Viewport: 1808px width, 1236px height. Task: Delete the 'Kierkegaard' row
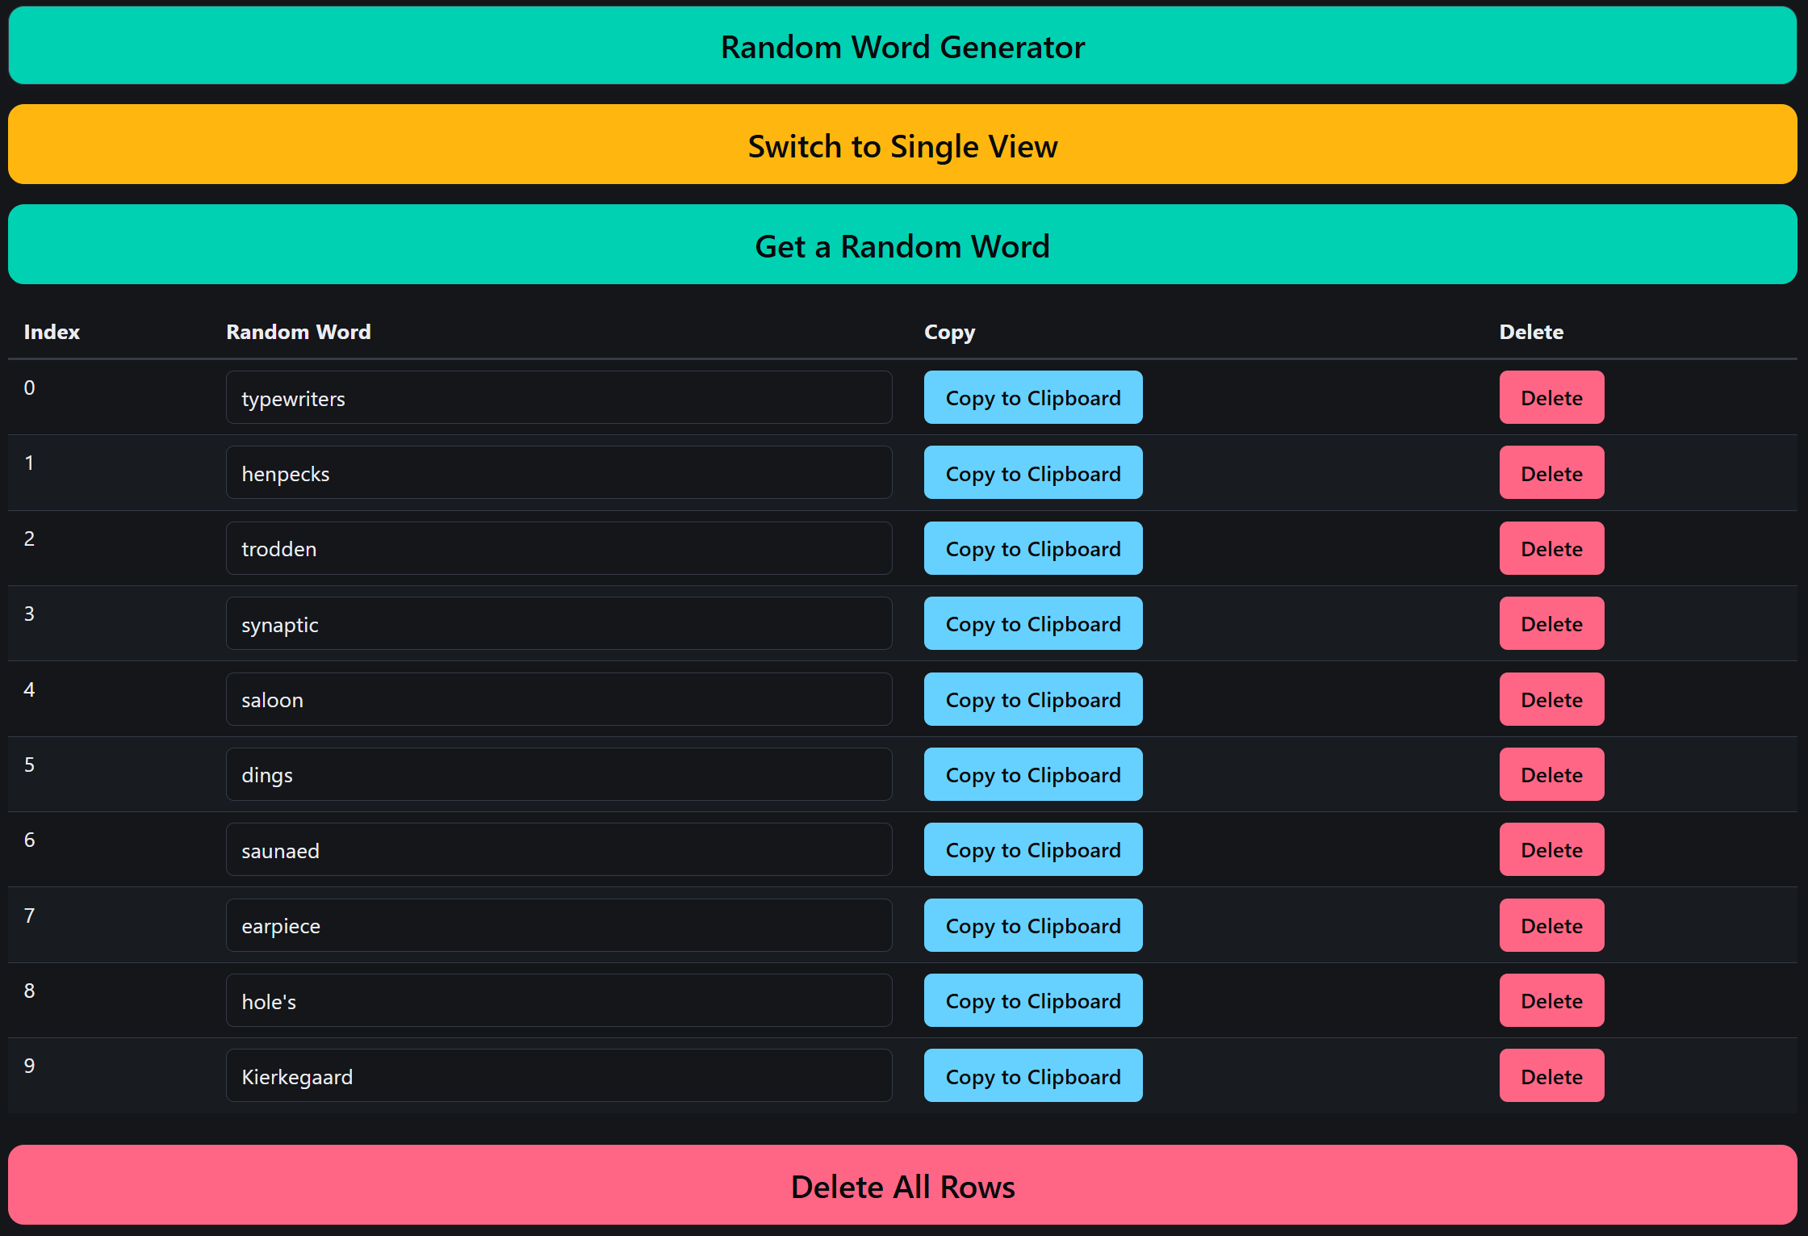[1551, 1076]
